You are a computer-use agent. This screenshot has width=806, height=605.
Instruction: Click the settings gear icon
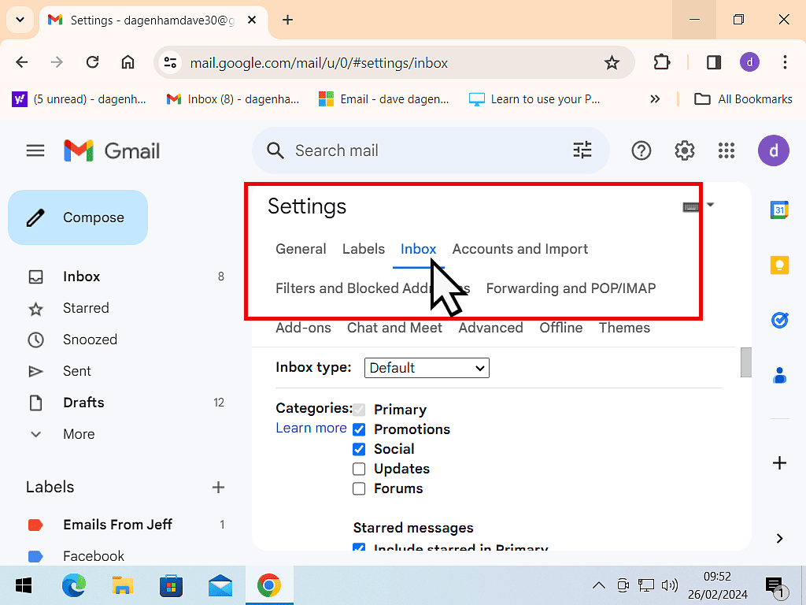684,150
